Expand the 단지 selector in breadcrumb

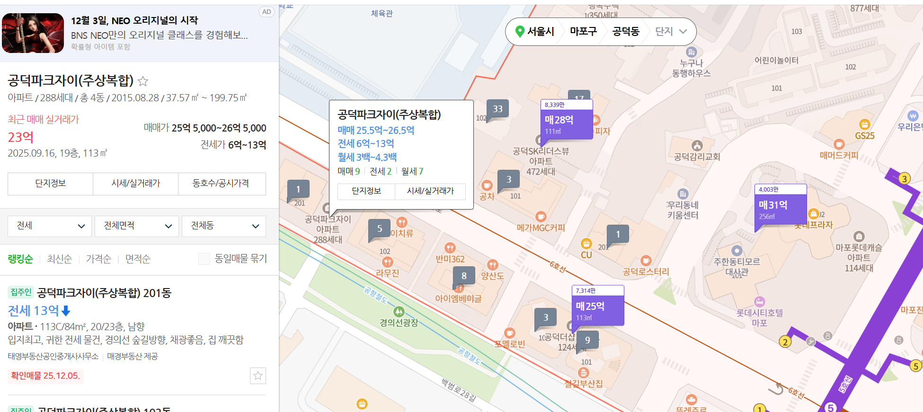(x=671, y=31)
